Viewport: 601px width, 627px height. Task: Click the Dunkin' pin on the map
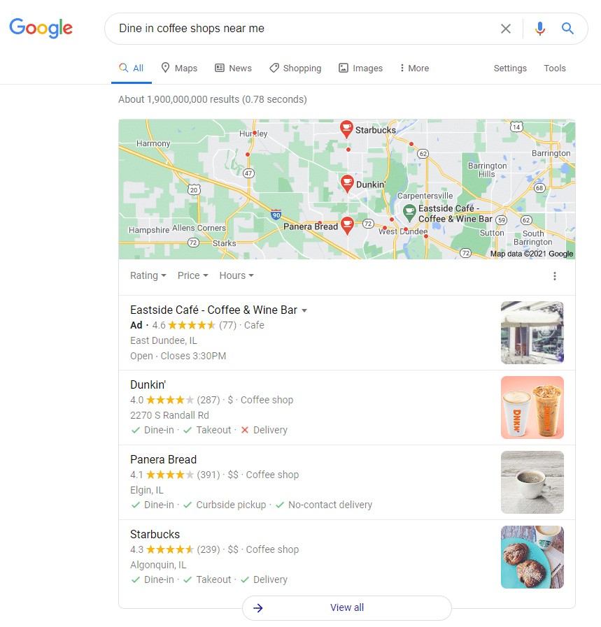(347, 184)
